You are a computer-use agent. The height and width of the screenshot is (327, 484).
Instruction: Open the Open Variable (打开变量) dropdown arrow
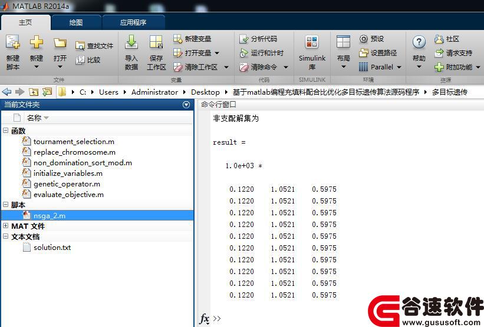point(217,53)
